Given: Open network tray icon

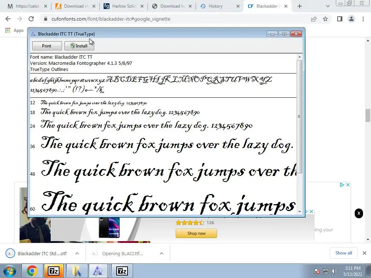Looking at the screenshot, I should [326, 271].
